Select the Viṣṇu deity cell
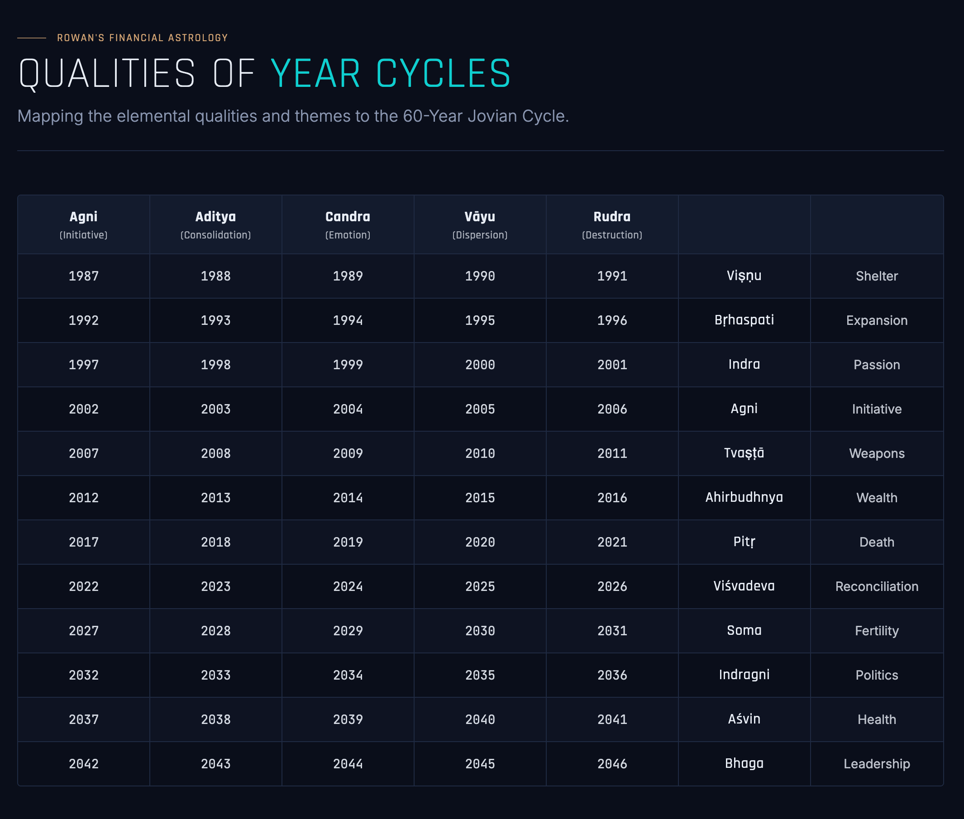Image resolution: width=964 pixels, height=819 pixels. (744, 276)
